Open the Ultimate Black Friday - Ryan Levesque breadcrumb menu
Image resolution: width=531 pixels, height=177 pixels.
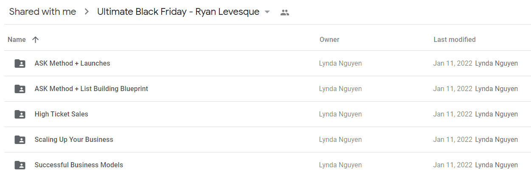[x=178, y=12]
